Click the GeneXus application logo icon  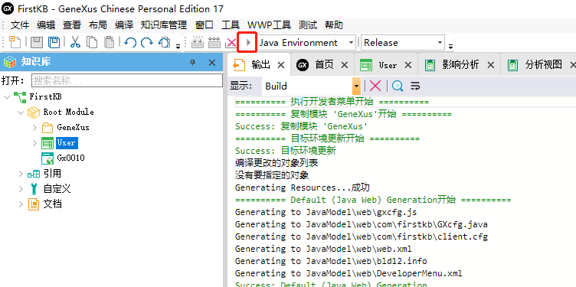8,8
